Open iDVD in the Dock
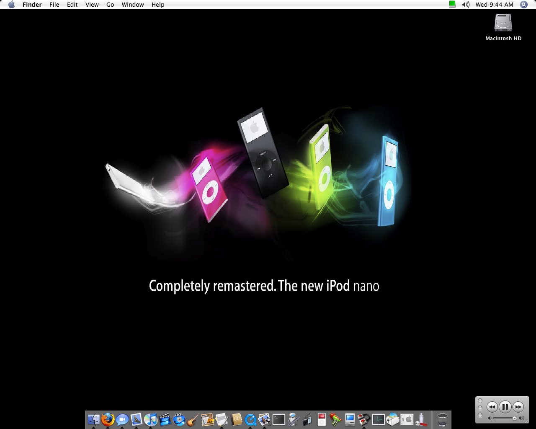This screenshot has width=536, height=429. 179,419
